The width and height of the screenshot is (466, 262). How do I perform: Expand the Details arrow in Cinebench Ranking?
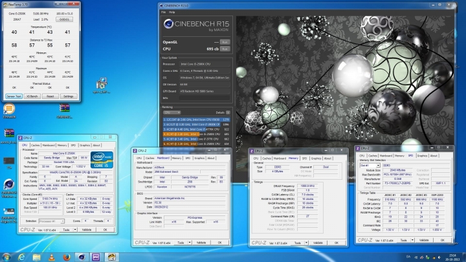[228, 112]
